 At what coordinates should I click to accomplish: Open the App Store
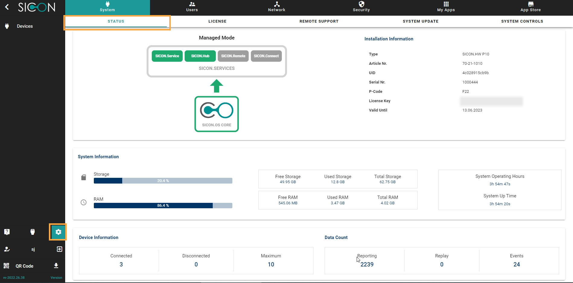530,7
